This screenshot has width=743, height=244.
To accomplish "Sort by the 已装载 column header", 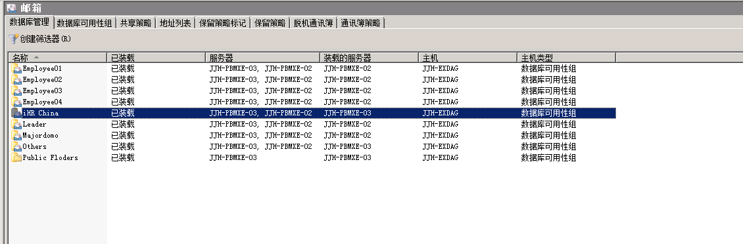I will point(156,58).
